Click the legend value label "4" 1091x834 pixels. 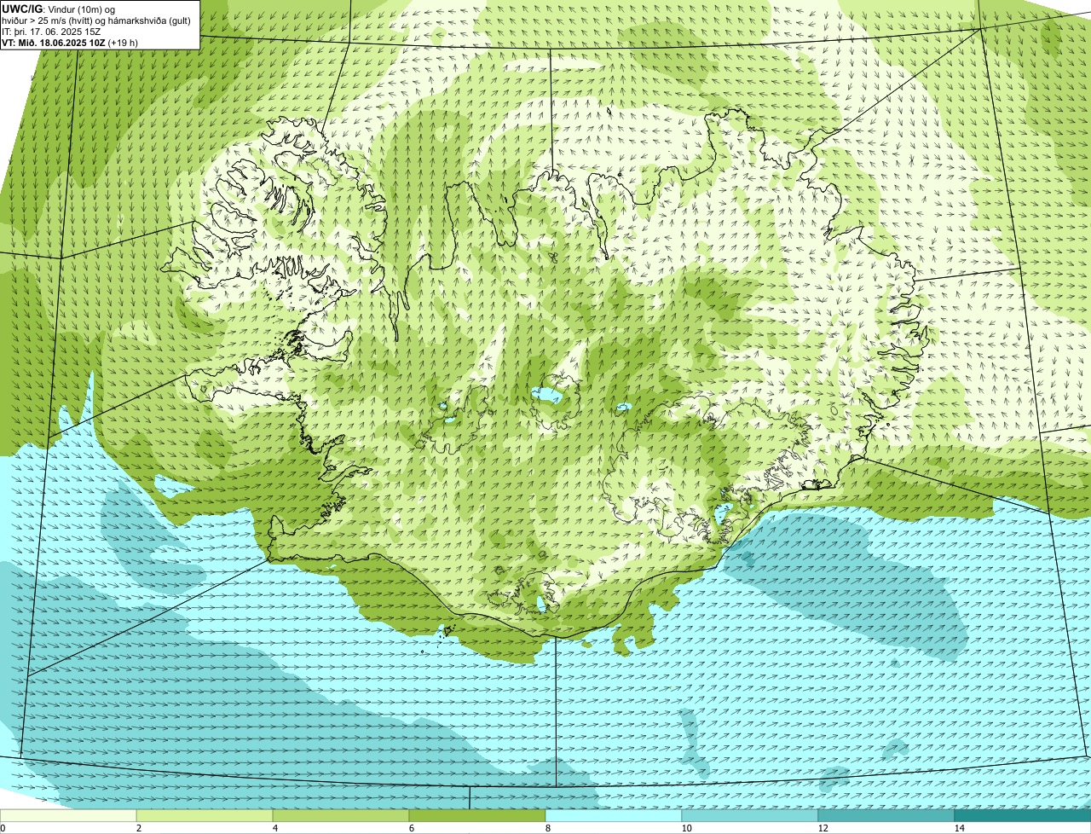click(x=275, y=828)
